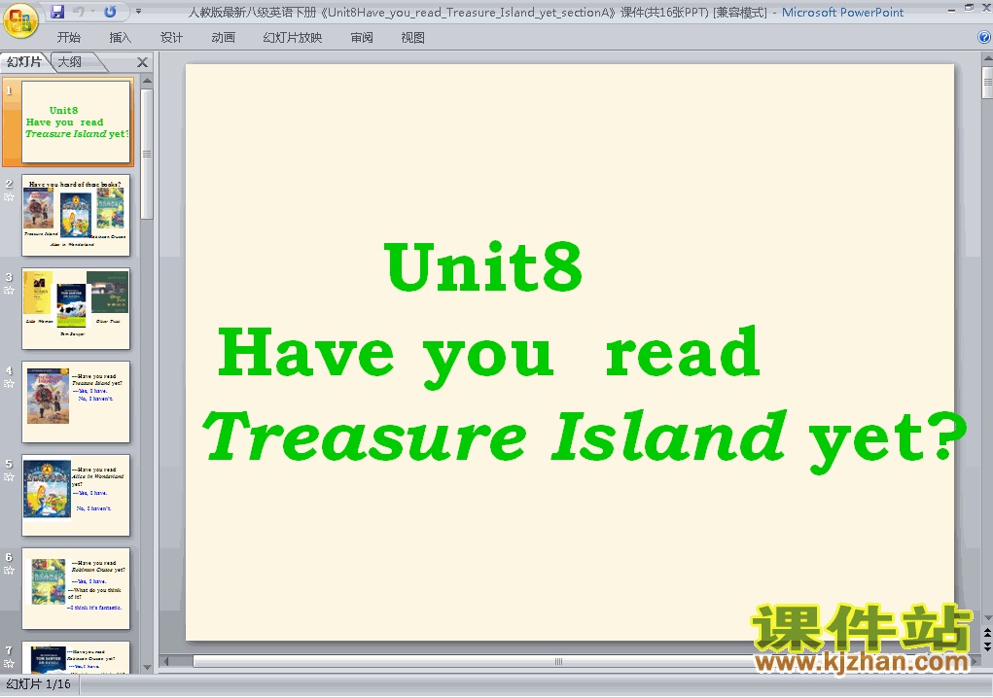Viewport: 993px width, 698px height.
Task: Expand Customize Quick Access Toolbar arrow
Action: (139, 12)
